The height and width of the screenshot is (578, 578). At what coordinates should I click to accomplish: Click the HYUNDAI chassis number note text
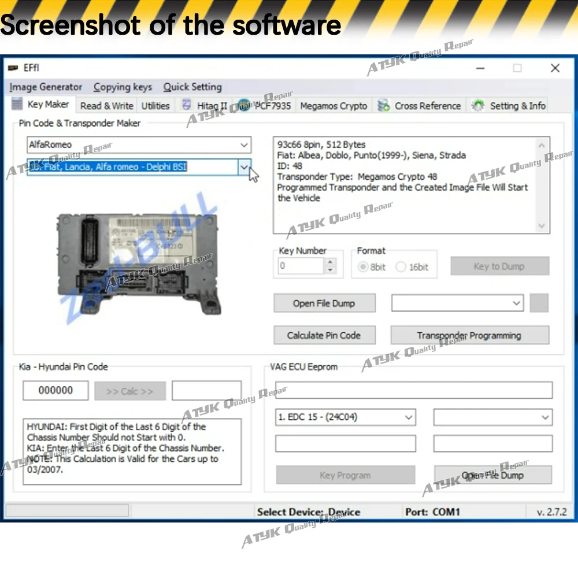pyautogui.click(x=117, y=432)
